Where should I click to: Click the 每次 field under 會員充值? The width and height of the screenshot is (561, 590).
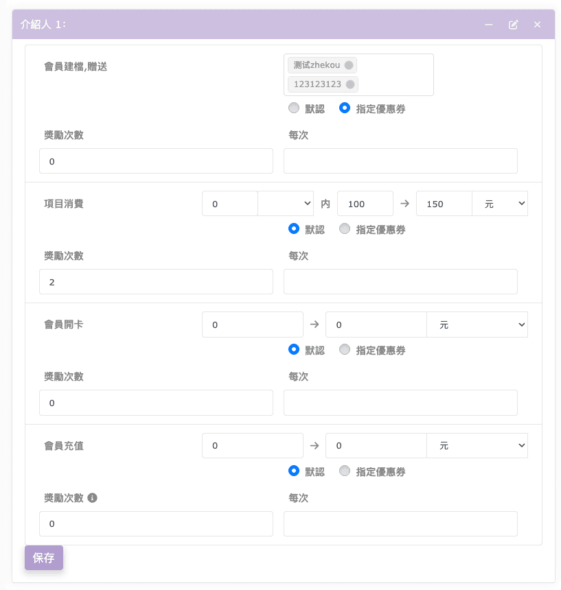click(x=400, y=524)
